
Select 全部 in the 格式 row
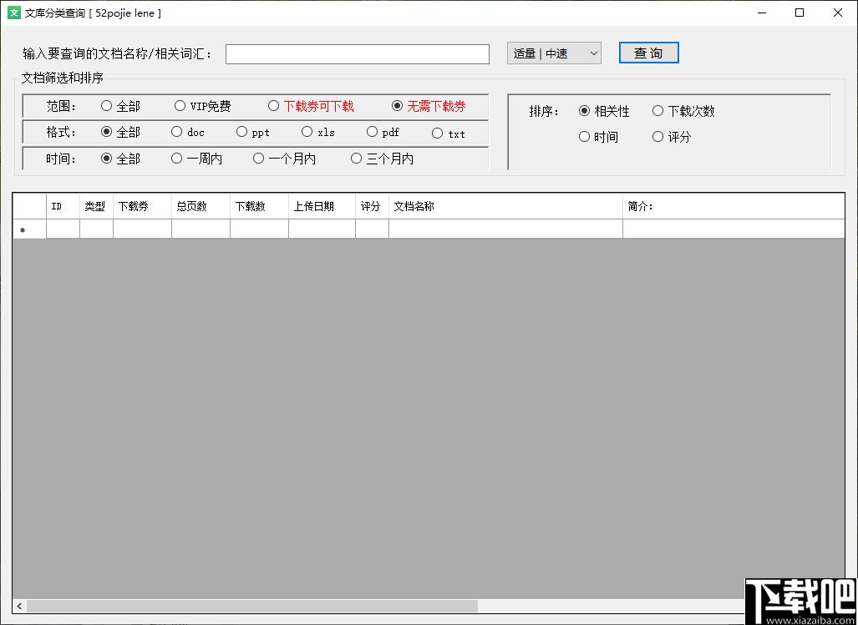[x=120, y=132]
